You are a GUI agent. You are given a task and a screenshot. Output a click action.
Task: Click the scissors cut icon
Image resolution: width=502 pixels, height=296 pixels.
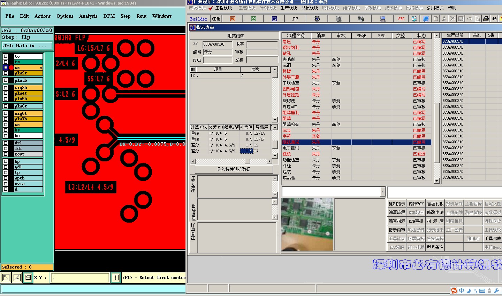444,19
